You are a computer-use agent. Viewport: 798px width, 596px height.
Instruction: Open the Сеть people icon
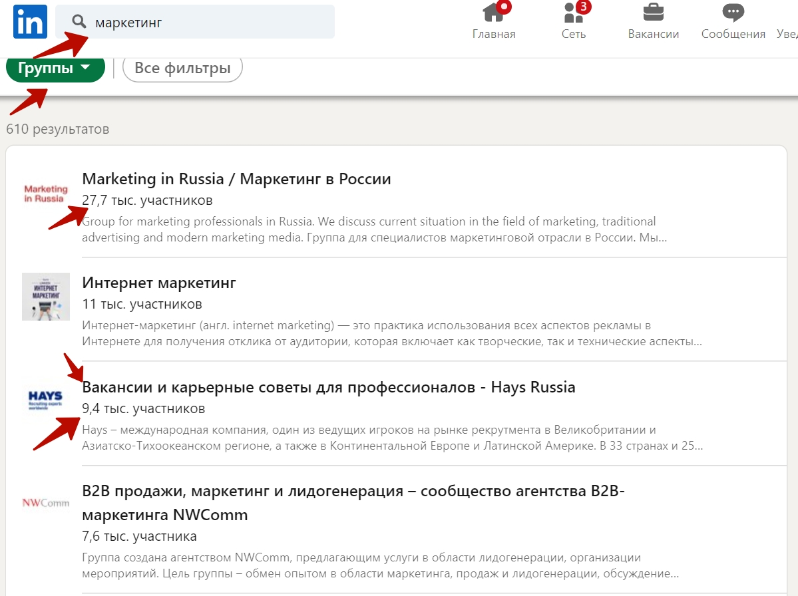(x=574, y=12)
